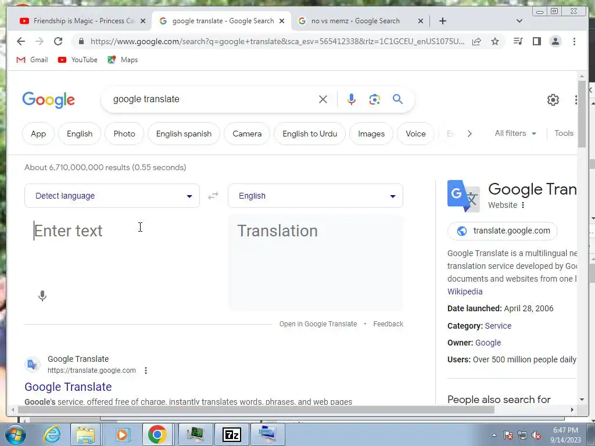Screen dimensions: 595x446
Task: Open Chrome's three-dot menu
Action: [574, 41]
